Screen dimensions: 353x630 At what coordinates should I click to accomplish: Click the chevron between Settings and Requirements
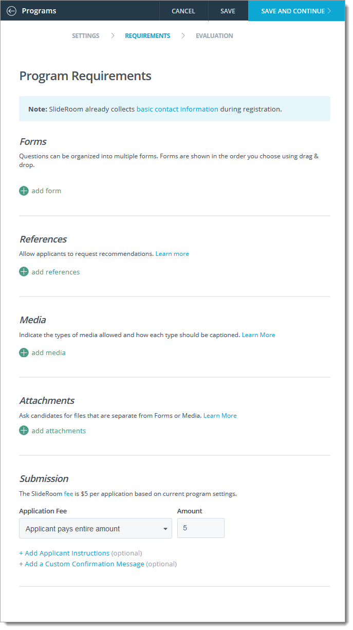click(113, 36)
